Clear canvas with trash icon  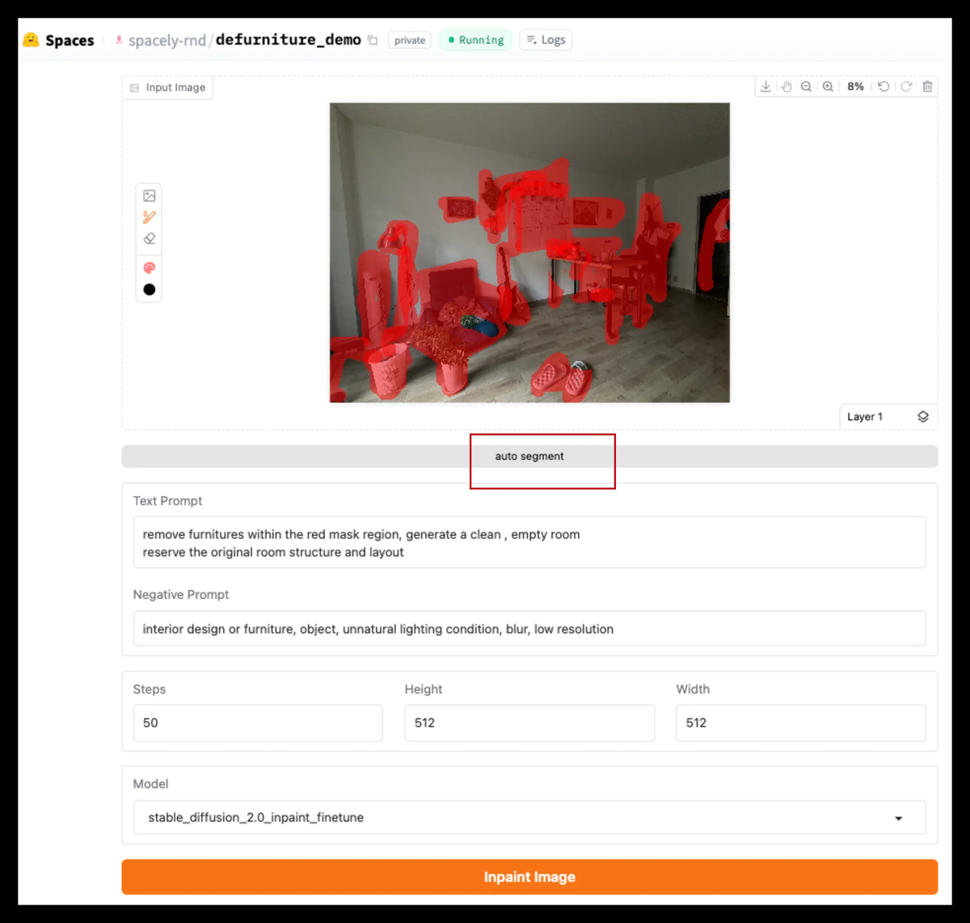927,86
